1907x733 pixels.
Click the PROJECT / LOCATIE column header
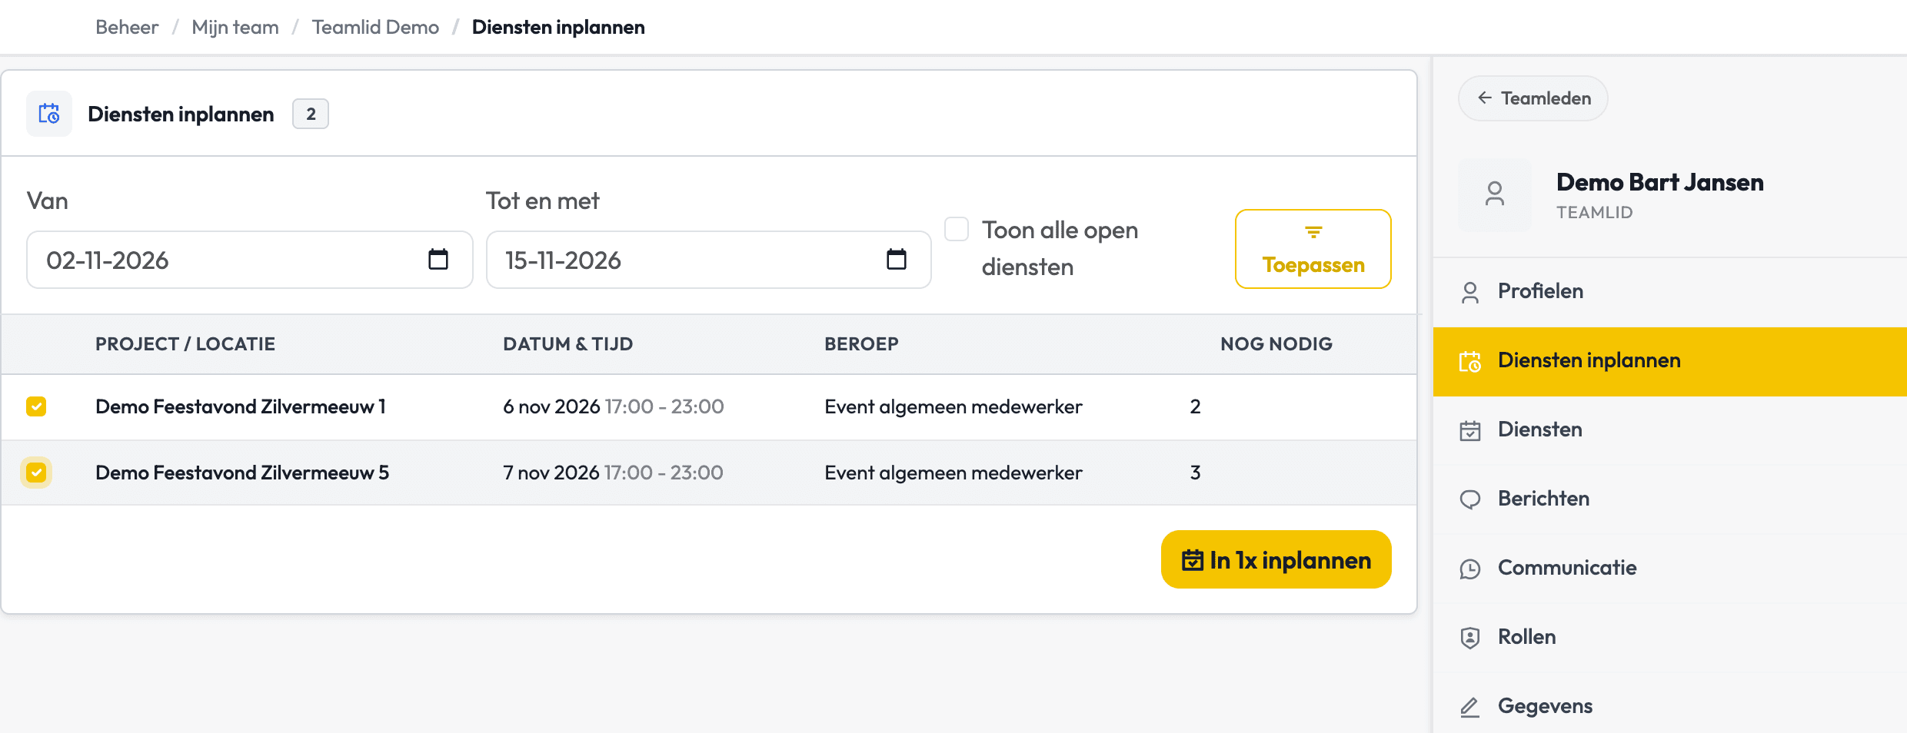tap(185, 344)
